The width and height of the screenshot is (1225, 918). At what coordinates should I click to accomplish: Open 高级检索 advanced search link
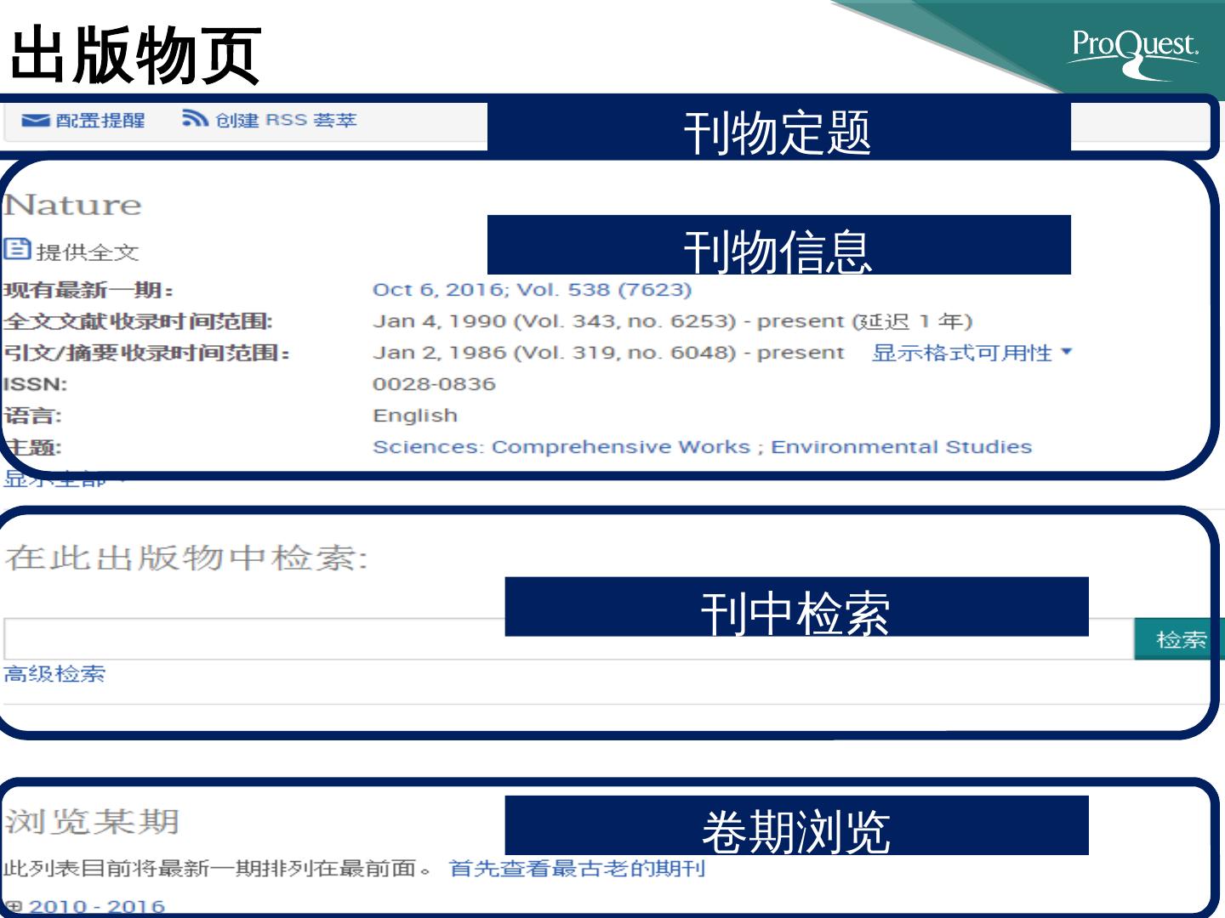[x=54, y=675]
